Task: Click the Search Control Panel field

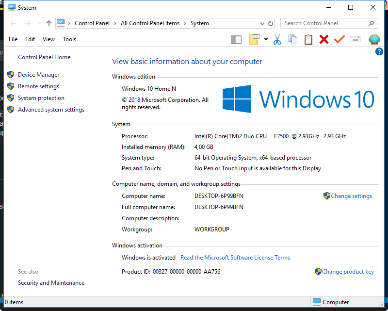Action: pyautogui.click(x=329, y=23)
